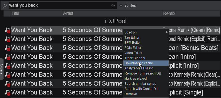
Task: Click the track icon on the Clean [Bonus Beats] row
Action: click(x=7, y=48)
